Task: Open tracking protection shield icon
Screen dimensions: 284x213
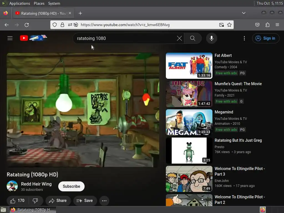Action: point(55,25)
